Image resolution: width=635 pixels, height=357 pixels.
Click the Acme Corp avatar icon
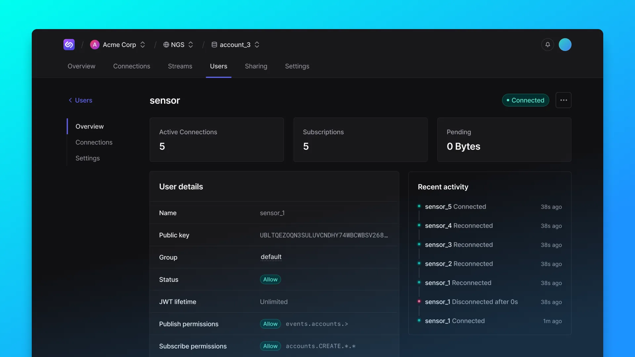(x=95, y=45)
